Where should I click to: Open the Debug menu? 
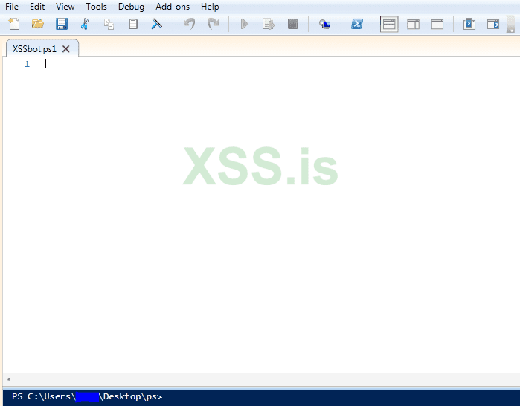coord(132,7)
